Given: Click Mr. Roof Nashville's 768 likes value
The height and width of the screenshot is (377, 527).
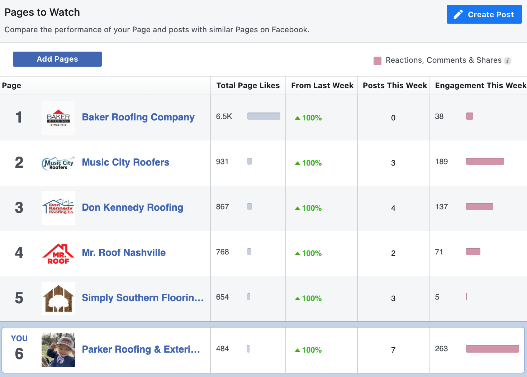Looking at the screenshot, I should point(222,252).
